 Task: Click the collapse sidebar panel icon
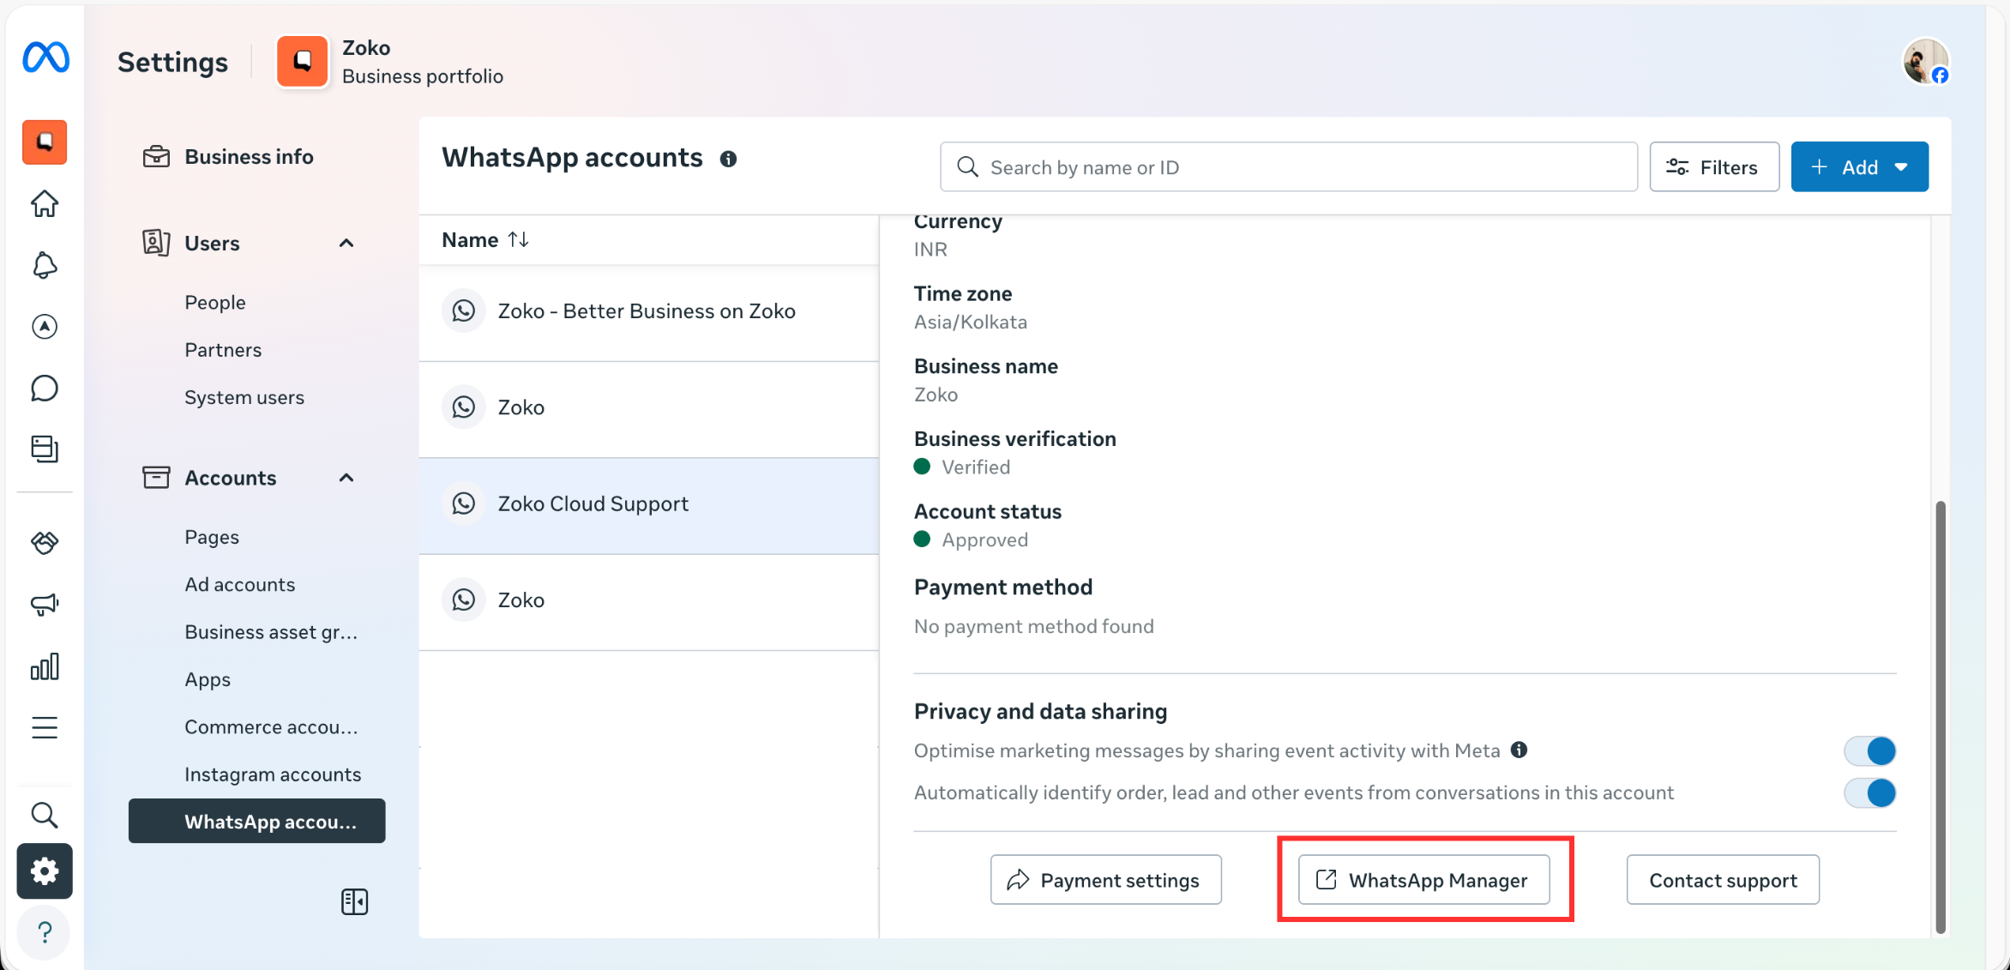click(x=354, y=902)
